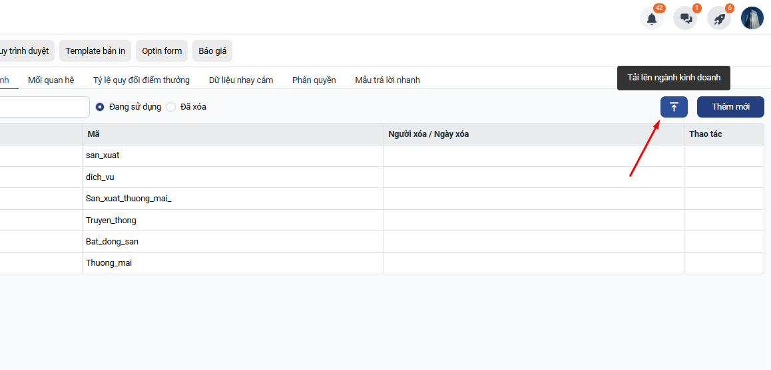Click the 'Mã' column header

[93, 134]
